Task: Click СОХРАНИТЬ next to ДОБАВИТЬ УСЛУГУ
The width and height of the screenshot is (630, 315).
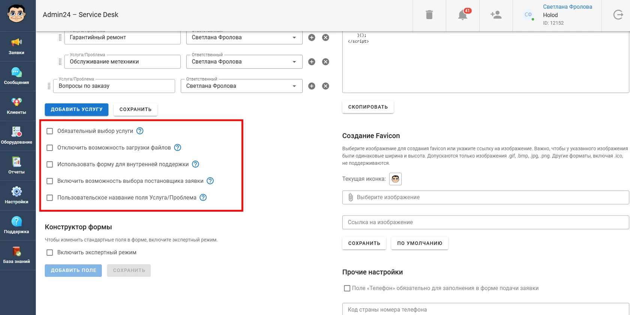Action: click(x=135, y=109)
